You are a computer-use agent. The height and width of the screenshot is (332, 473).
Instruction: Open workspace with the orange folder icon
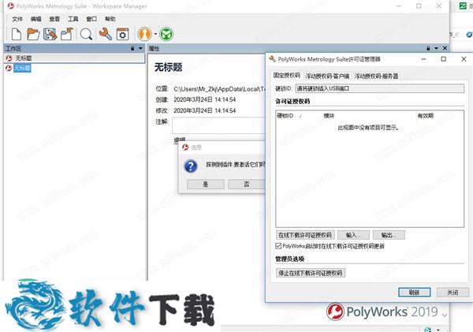pos(33,34)
